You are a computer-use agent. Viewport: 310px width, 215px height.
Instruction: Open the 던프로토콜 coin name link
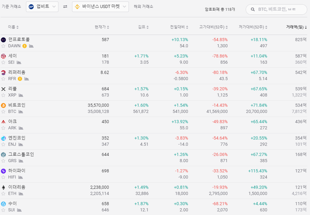pyautogui.click(x=19, y=40)
